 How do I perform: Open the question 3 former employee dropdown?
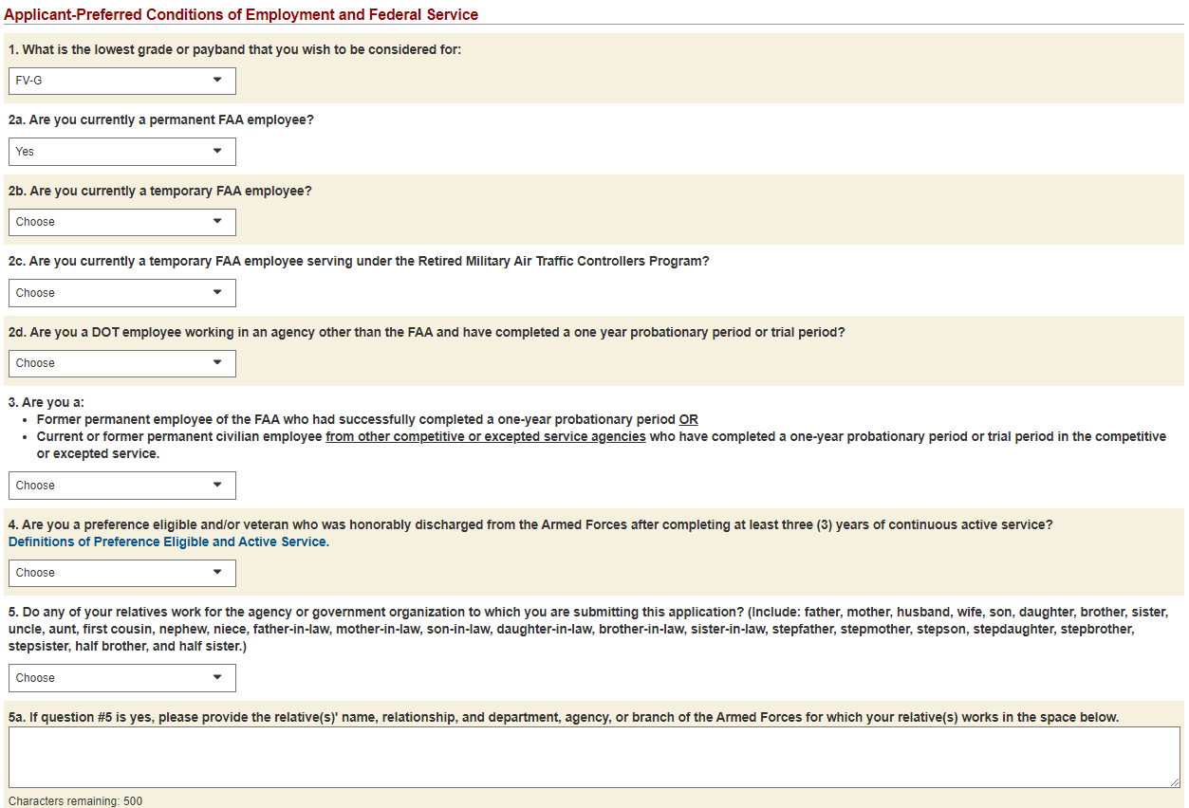(x=121, y=486)
